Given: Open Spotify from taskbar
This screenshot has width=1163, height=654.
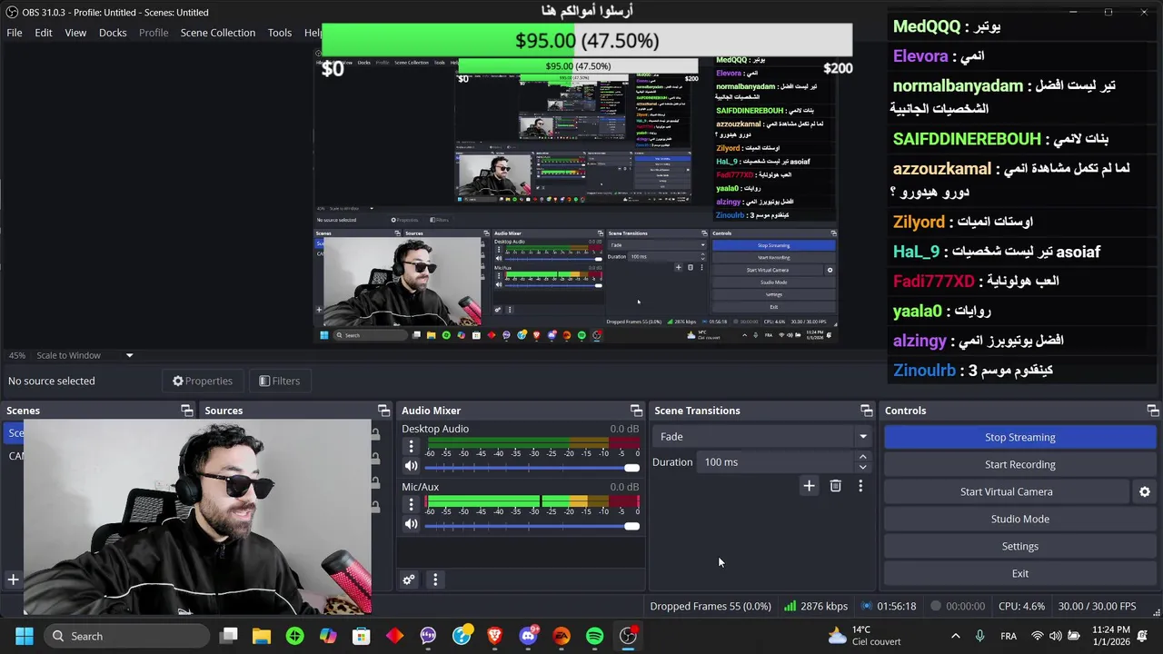Looking at the screenshot, I should [x=594, y=636].
